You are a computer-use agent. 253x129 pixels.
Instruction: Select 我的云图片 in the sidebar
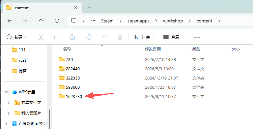coord(28,113)
